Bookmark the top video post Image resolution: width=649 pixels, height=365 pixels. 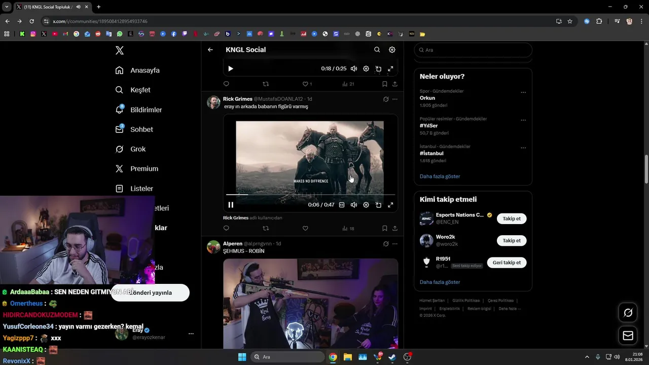tap(385, 84)
